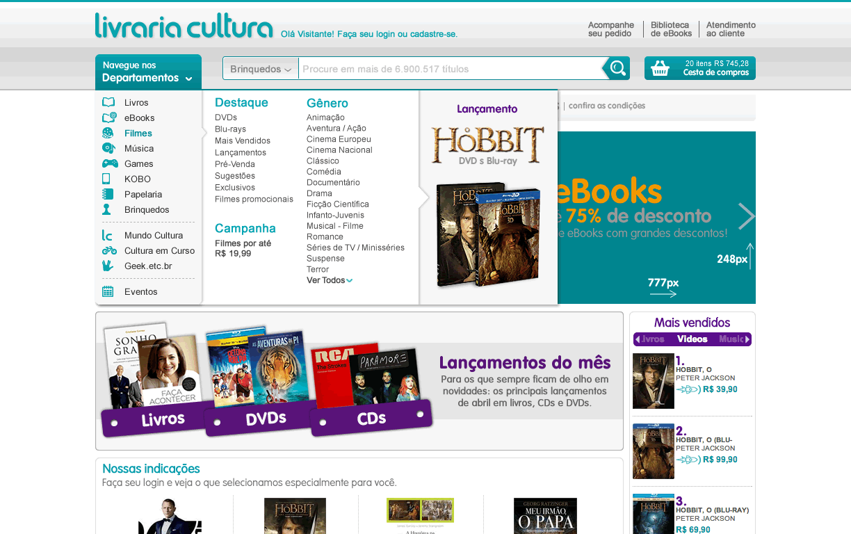Open the Meu Irmão o Papa book cover

pyautogui.click(x=545, y=516)
